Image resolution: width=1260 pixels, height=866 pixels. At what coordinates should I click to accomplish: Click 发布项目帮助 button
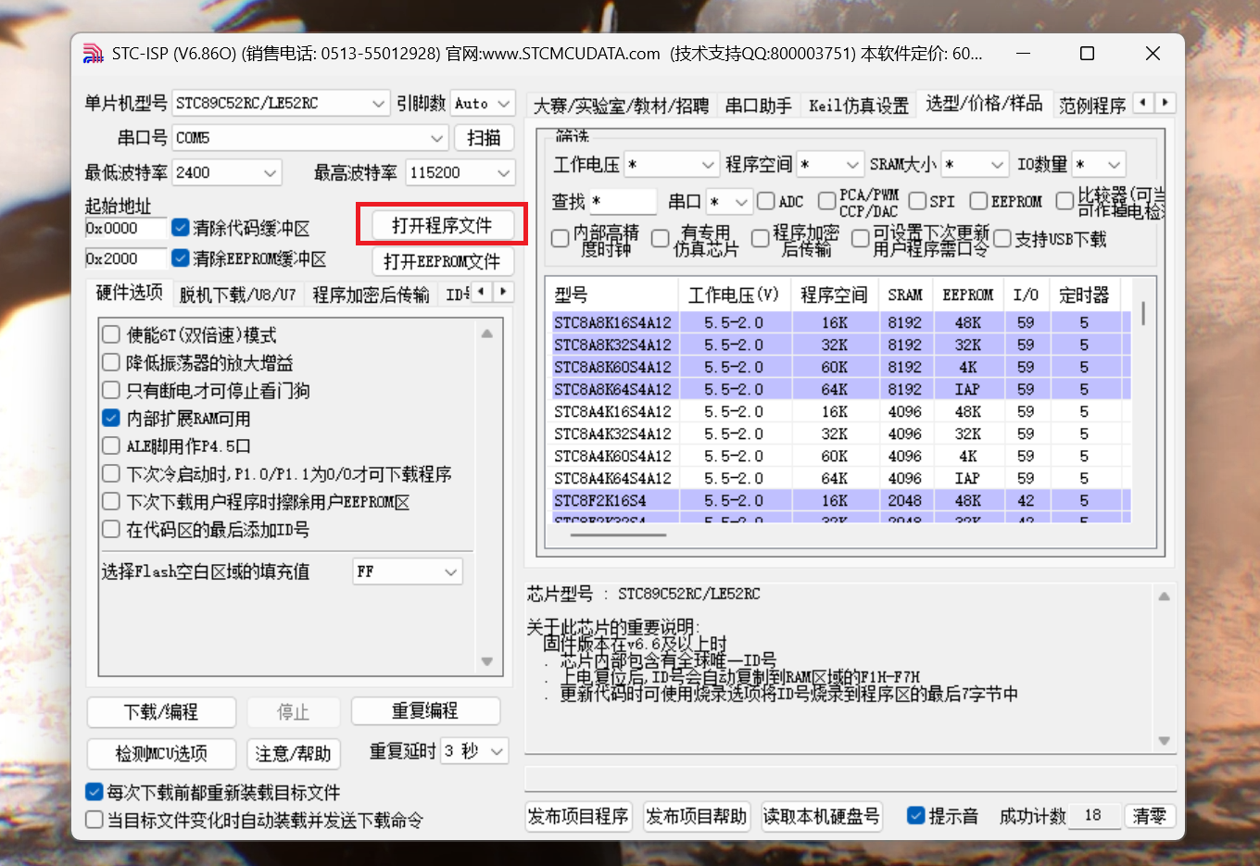tap(696, 816)
